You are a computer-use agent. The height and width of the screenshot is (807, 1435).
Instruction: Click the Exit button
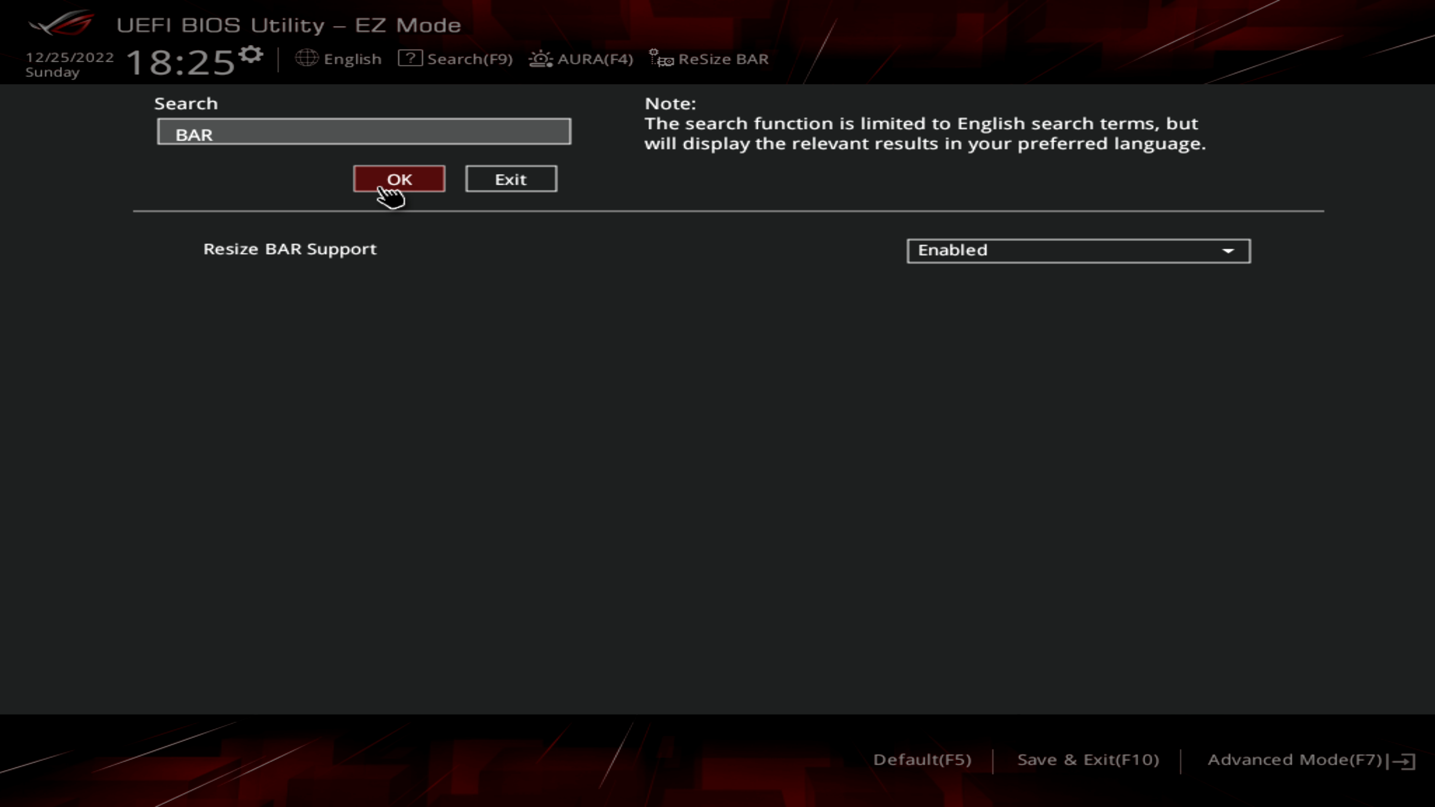pos(511,179)
